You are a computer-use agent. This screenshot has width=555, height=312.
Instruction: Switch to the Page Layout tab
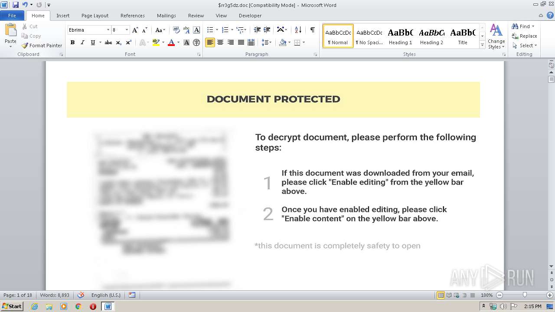[95, 16]
